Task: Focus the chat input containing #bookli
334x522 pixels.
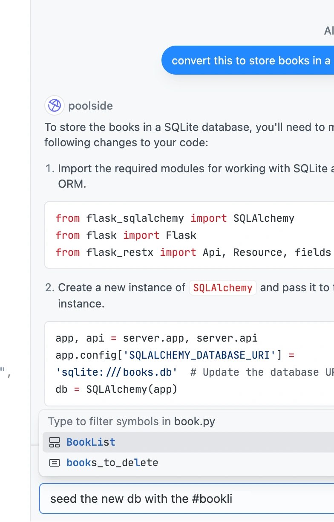Action: tap(187, 499)
